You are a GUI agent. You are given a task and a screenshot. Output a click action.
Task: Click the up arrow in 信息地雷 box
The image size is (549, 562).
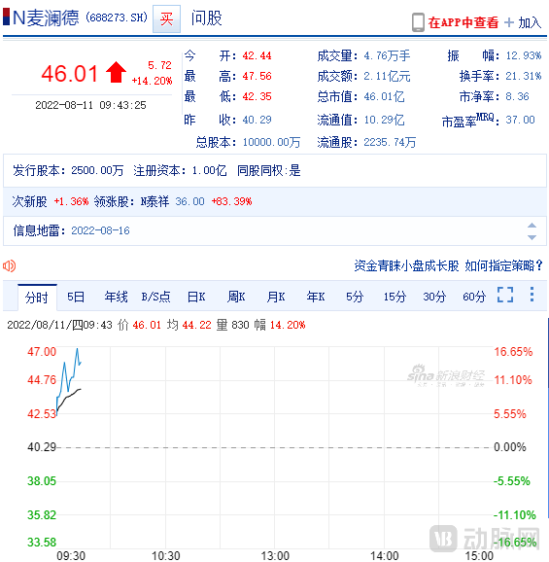pyautogui.click(x=532, y=226)
